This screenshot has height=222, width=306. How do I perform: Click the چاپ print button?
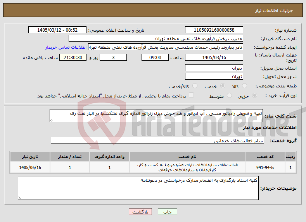(168, 212)
